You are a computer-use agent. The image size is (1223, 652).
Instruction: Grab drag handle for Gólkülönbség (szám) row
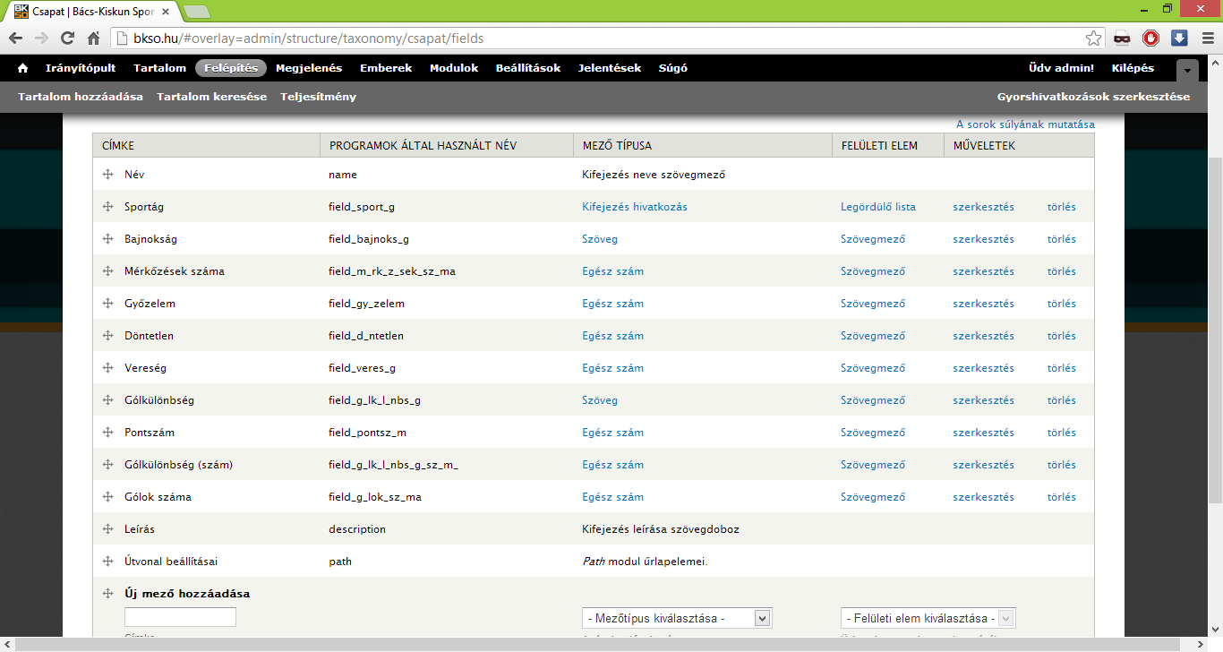(x=107, y=465)
